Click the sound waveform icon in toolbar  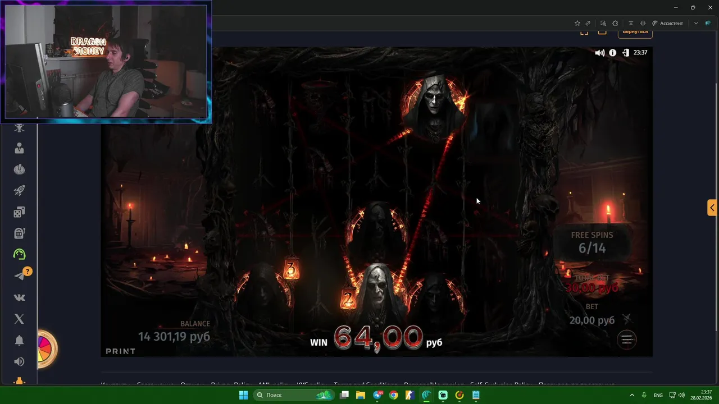[x=643, y=23]
